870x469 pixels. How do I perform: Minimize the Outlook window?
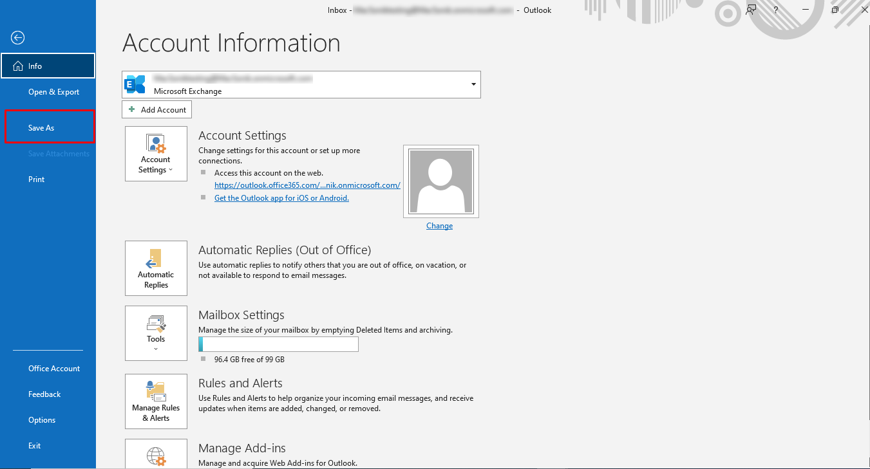click(x=806, y=10)
